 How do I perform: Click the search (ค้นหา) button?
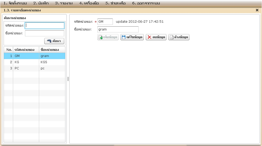tap(54, 41)
